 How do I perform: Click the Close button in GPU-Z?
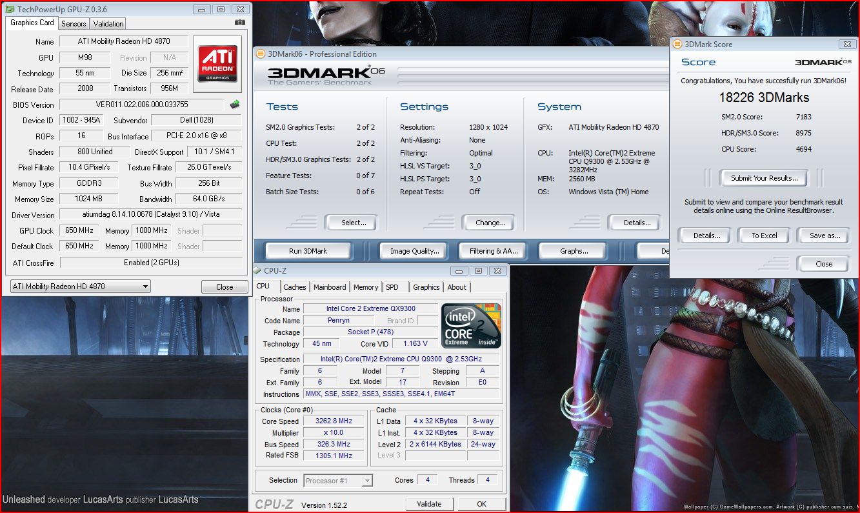225,287
